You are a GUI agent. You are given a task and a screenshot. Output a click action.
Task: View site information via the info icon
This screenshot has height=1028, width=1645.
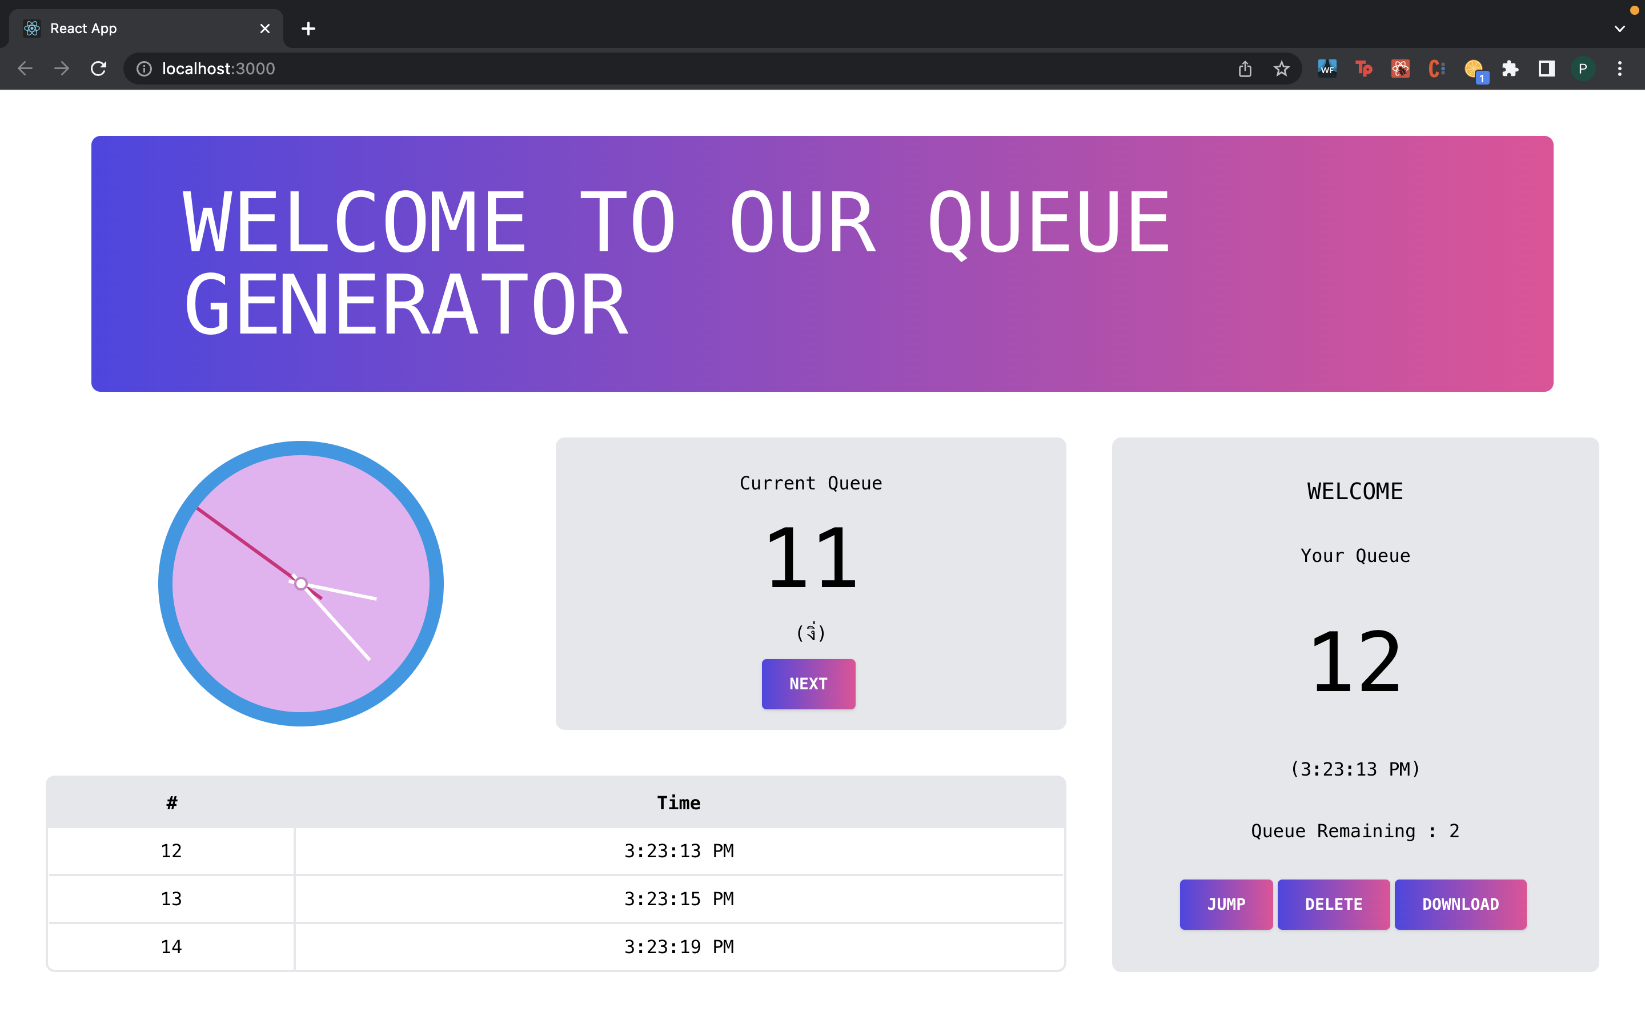[x=144, y=68]
